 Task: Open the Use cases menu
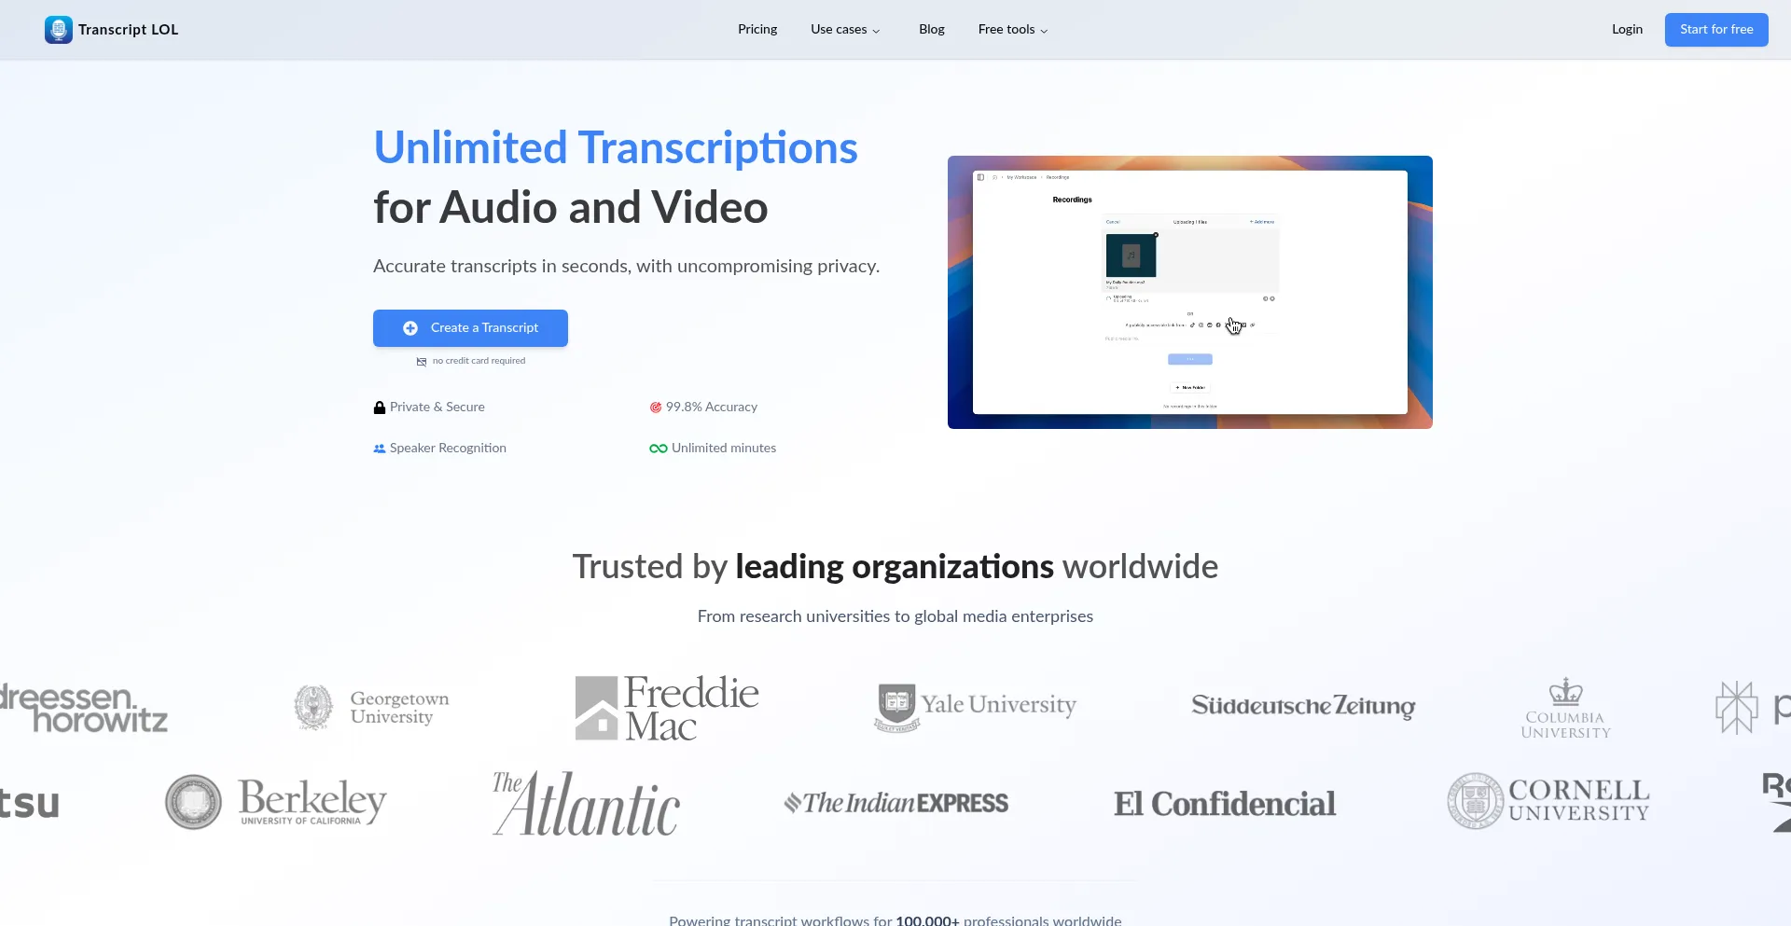845,30
